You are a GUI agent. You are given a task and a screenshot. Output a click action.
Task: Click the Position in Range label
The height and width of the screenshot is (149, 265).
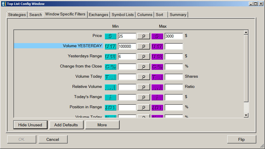click(86, 107)
